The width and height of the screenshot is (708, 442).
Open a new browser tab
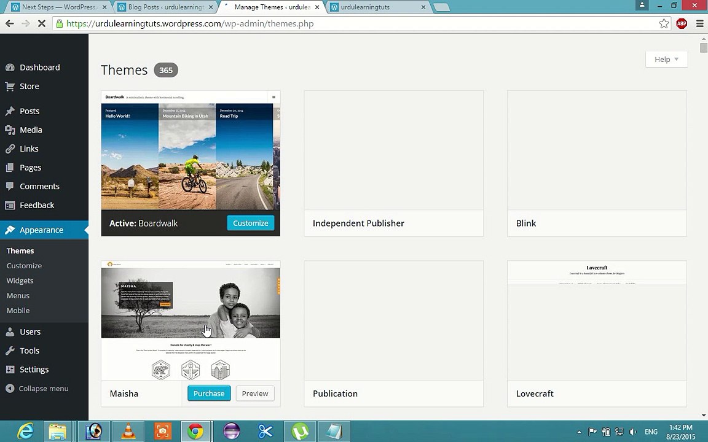pyautogui.click(x=441, y=7)
